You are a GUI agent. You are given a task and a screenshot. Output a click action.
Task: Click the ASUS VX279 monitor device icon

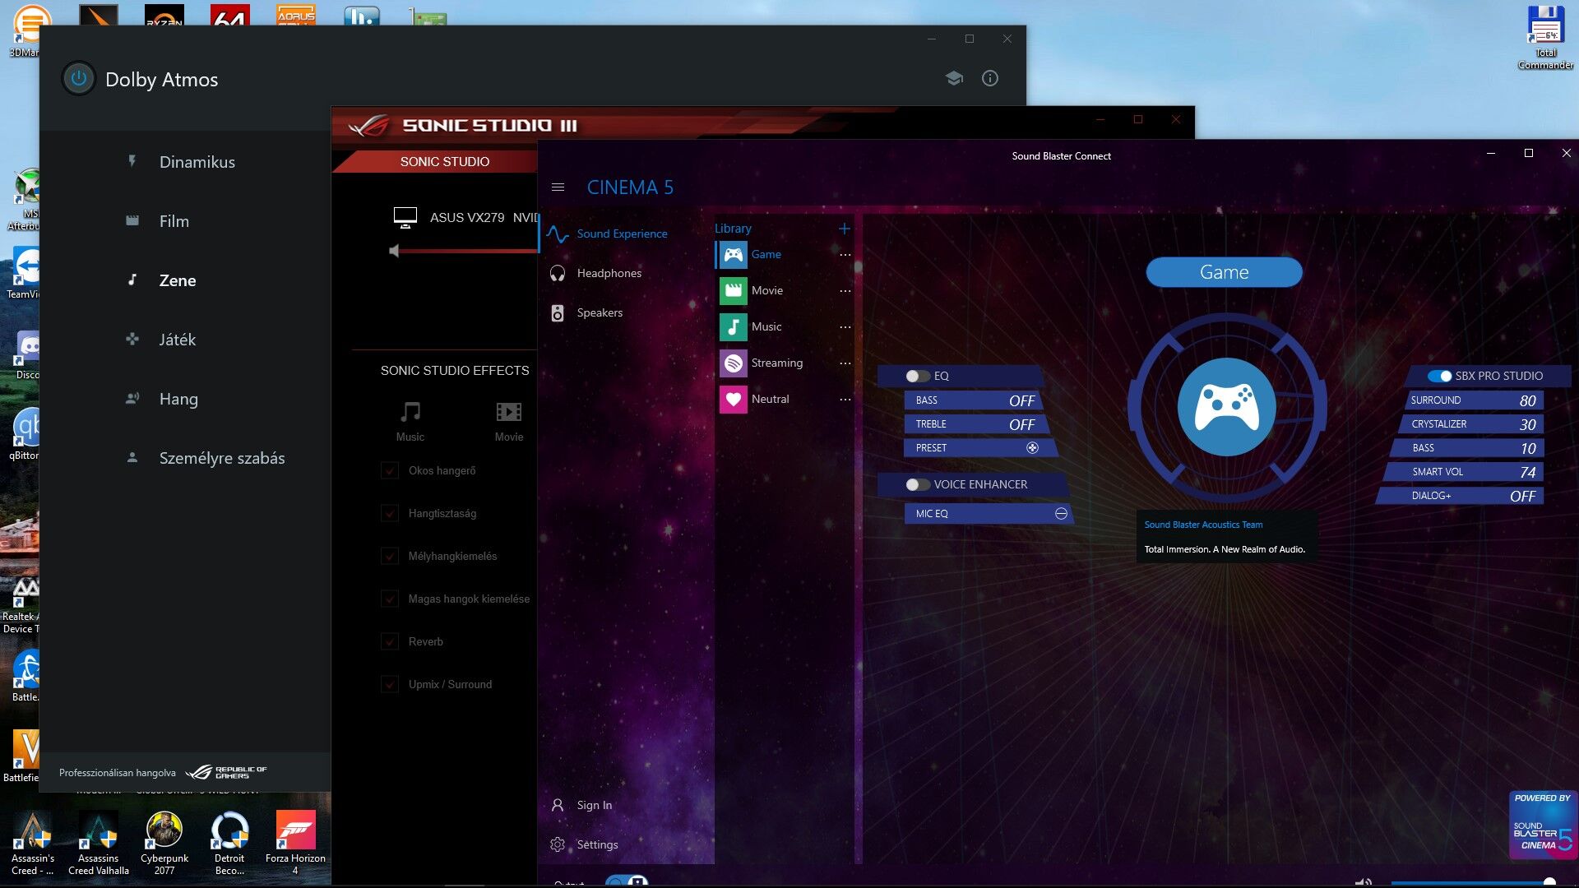(x=405, y=217)
